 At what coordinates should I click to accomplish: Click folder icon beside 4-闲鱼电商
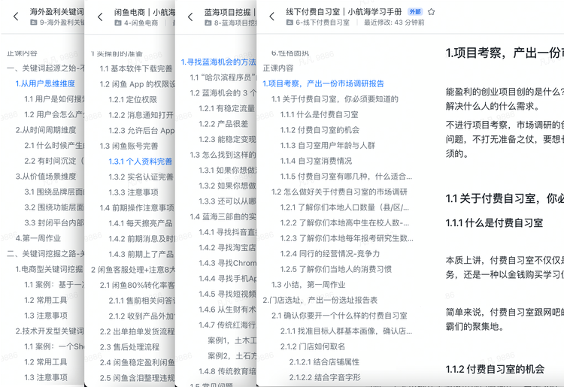click(x=117, y=23)
